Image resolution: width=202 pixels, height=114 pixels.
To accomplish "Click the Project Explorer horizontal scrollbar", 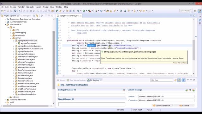I will [x=26, y=106].
